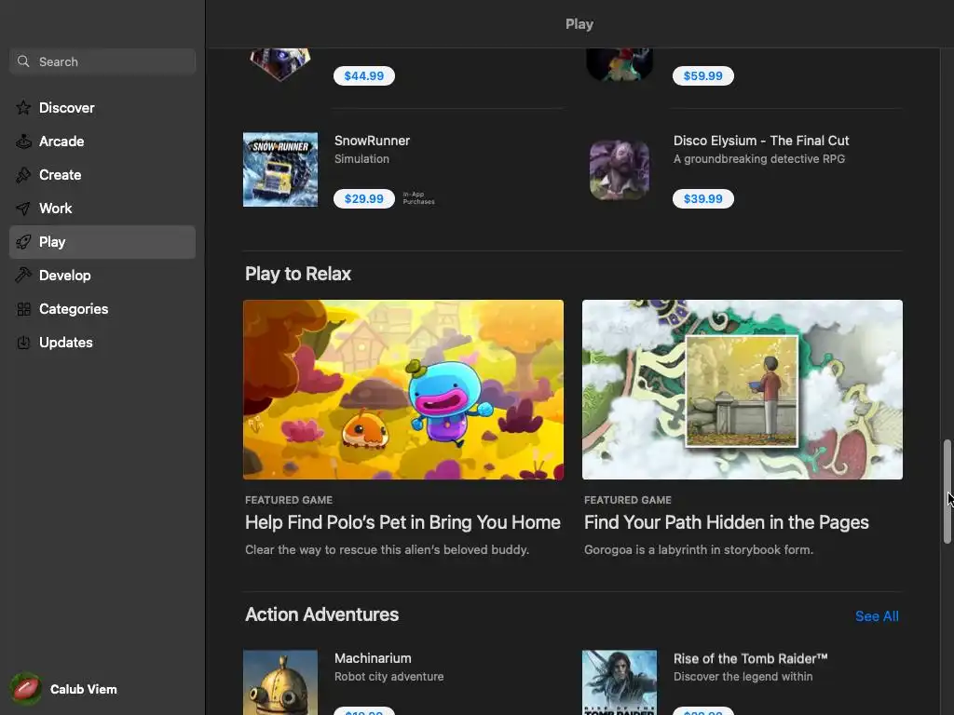Click the 'Action Adventures' heading
This screenshot has width=954, height=715.
321,614
